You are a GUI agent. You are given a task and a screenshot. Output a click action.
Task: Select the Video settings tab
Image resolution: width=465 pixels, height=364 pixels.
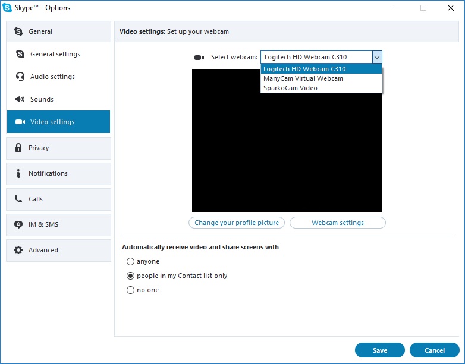tap(58, 122)
